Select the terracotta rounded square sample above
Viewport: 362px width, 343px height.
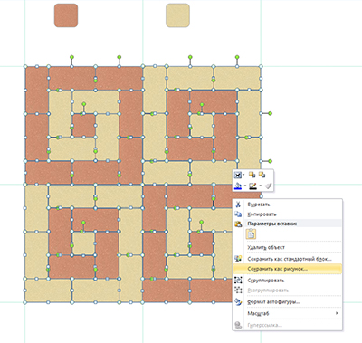pyautogui.click(x=66, y=15)
